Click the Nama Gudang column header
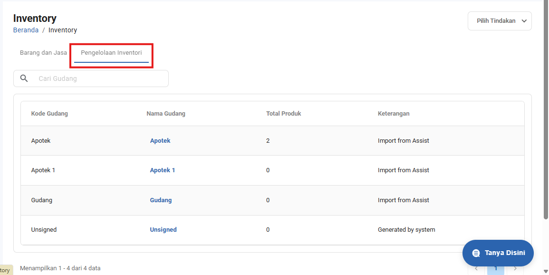Viewport: 549px width, 275px height. [166, 114]
